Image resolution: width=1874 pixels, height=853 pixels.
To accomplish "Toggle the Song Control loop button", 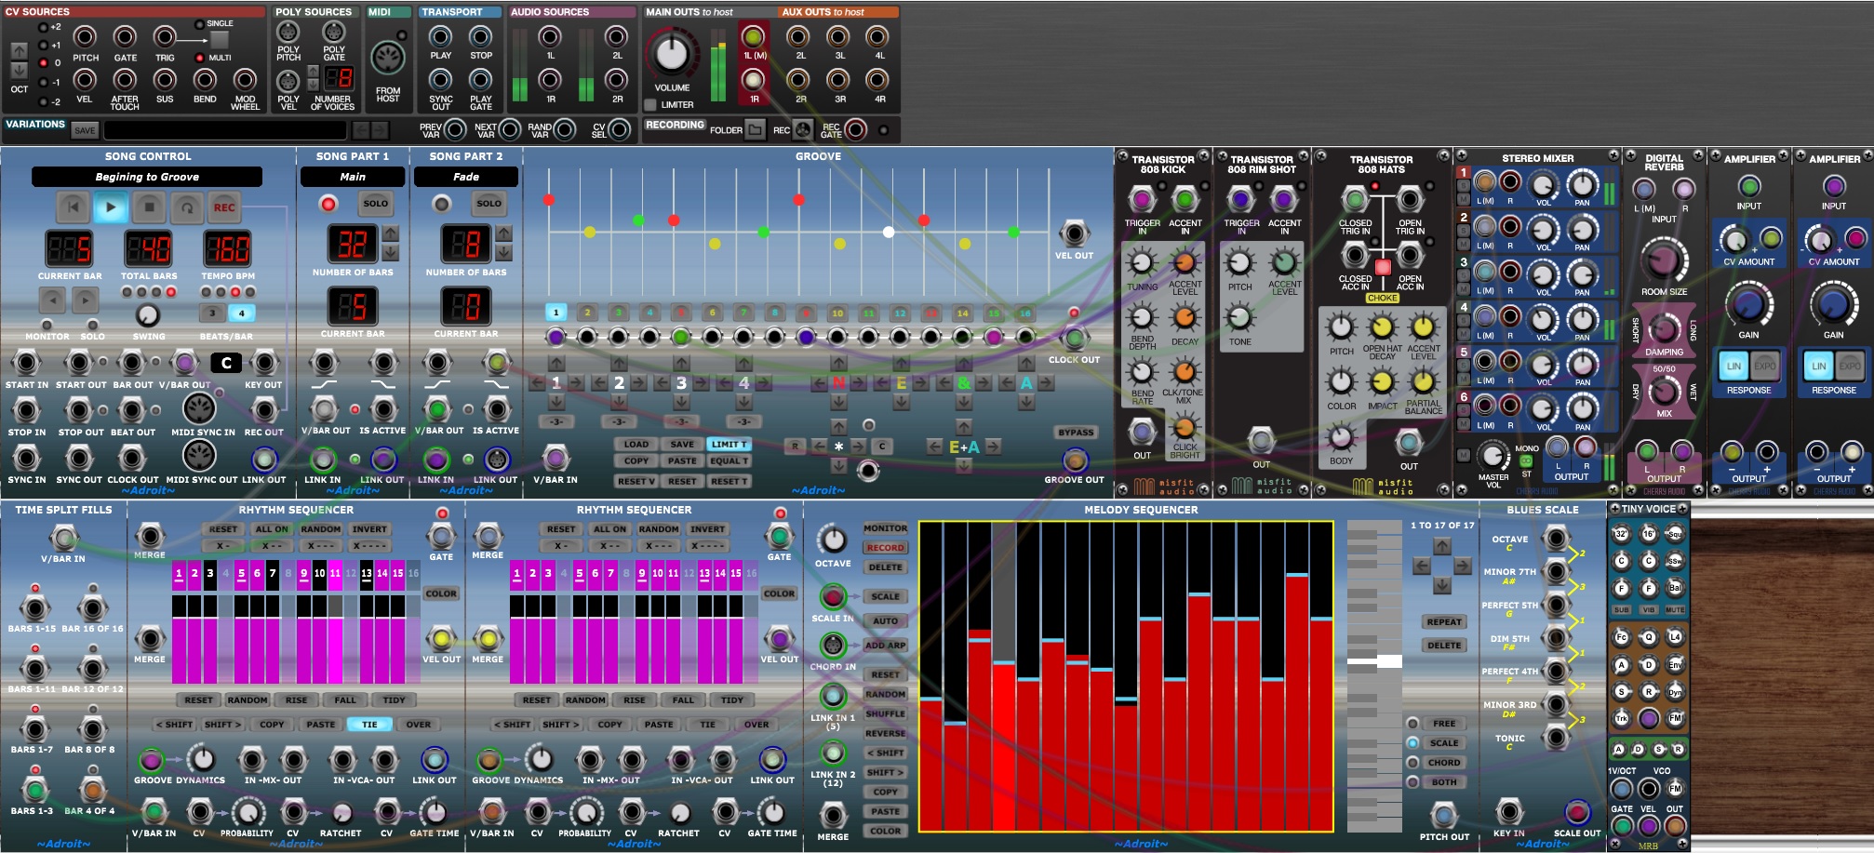I will pyautogui.click(x=187, y=207).
